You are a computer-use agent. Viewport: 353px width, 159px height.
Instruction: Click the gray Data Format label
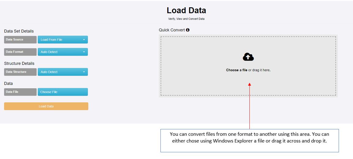20,52
